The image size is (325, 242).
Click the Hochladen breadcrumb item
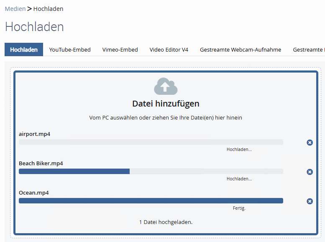[48, 9]
